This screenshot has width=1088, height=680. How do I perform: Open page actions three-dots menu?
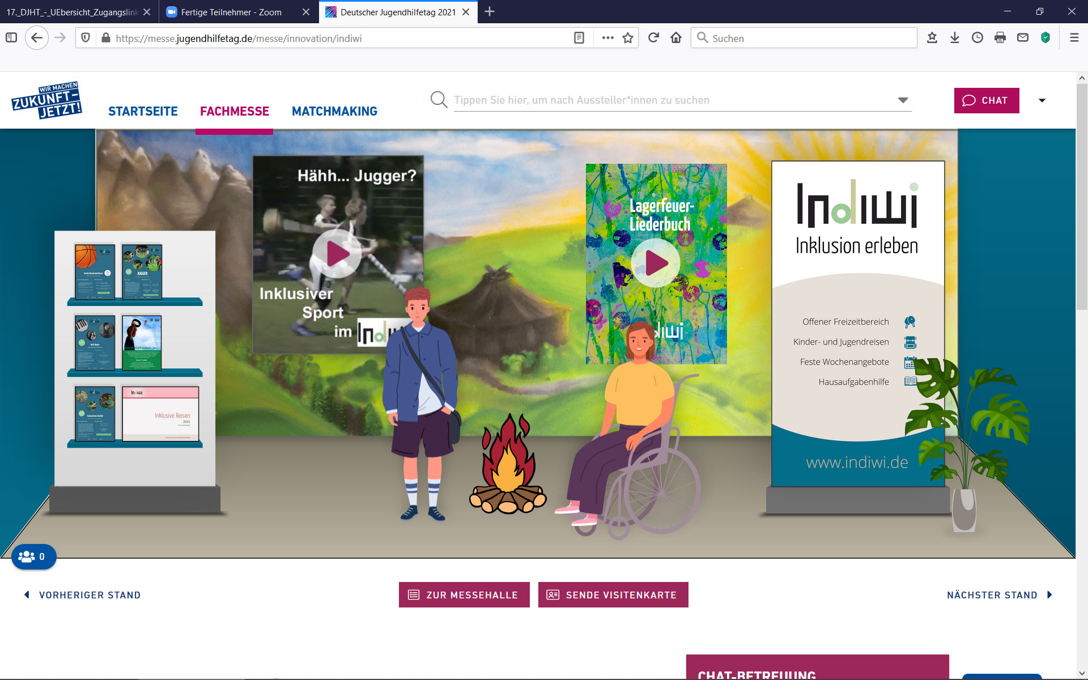(x=607, y=38)
